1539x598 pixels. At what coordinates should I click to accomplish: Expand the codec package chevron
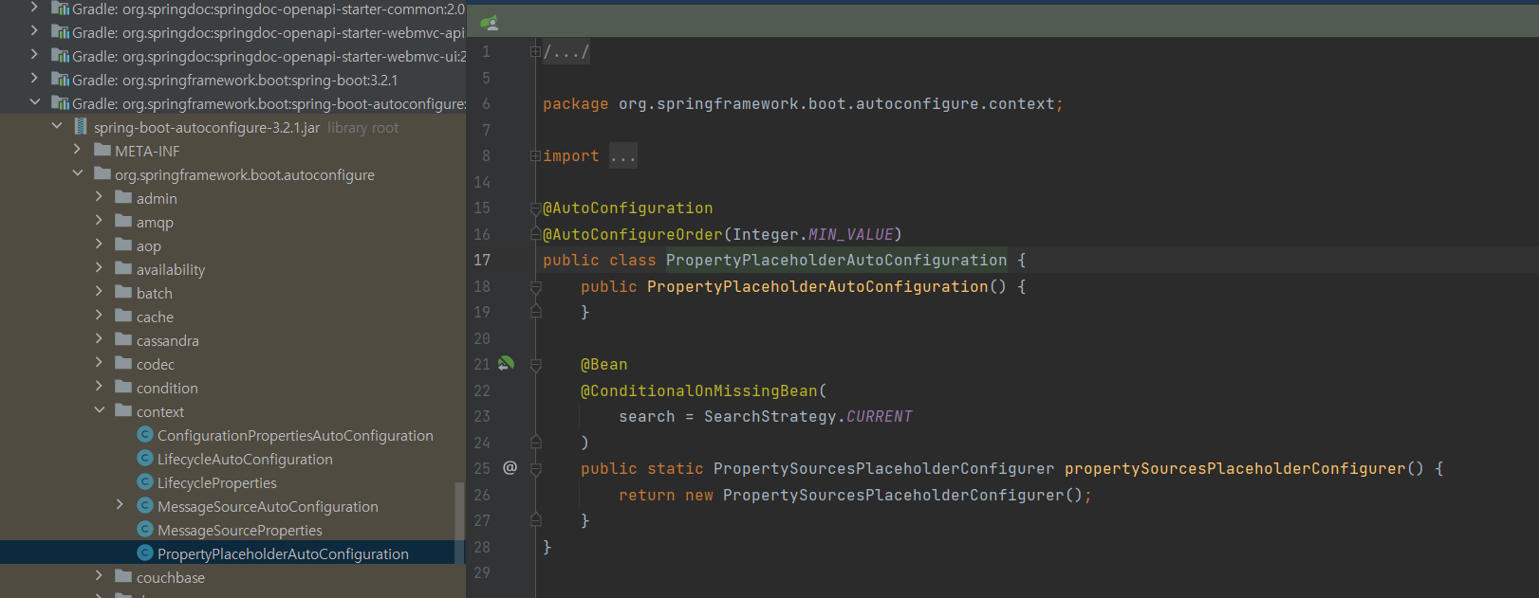coord(99,363)
